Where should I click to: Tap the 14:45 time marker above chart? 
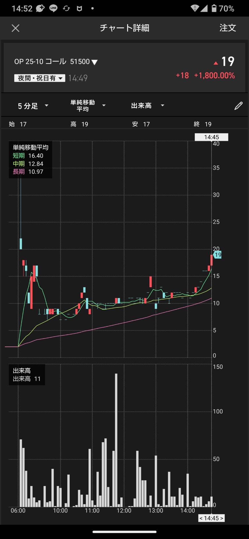[211, 137]
